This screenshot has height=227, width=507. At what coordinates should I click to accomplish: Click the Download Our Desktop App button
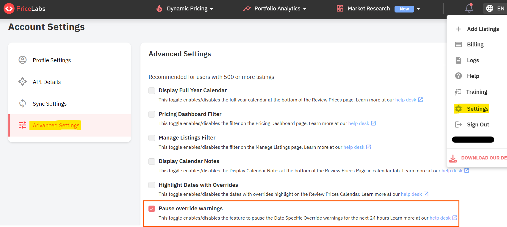click(478, 158)
